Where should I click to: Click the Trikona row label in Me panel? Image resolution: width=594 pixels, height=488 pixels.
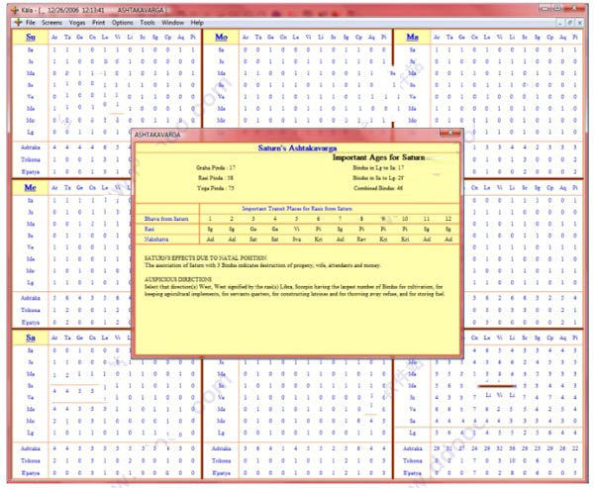[x=31, y=310]
